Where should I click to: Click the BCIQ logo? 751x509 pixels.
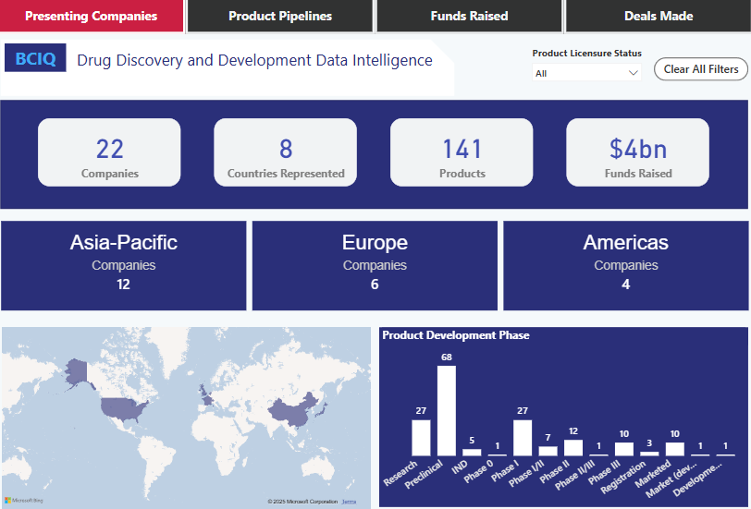tap(35, 58)
